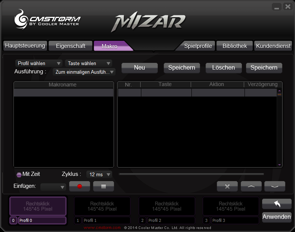This screenshot has height=232, width=295.
Task: Select the Profil 0 image thumbnail
Action: click(38, 206)
